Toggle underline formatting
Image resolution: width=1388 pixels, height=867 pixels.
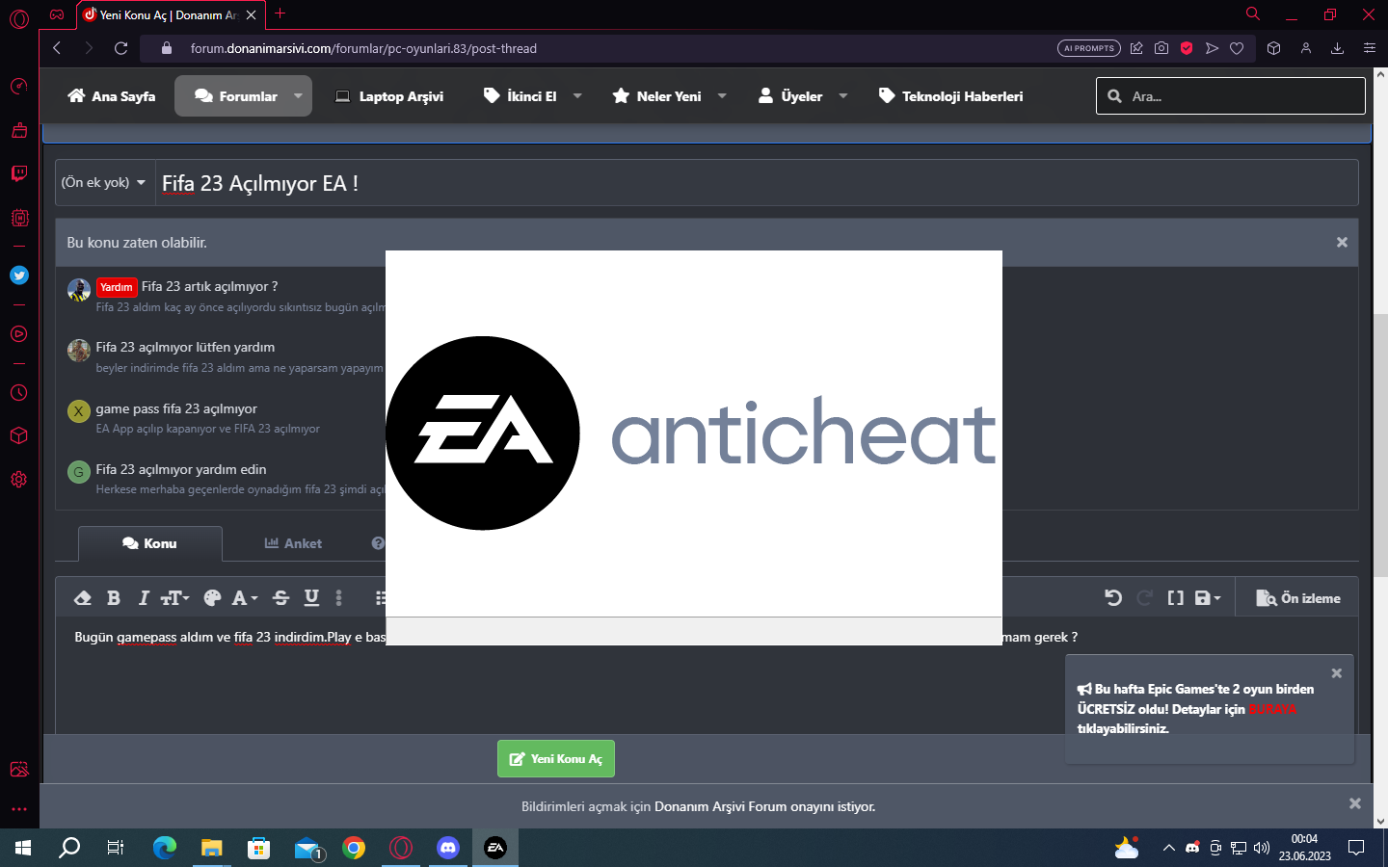[311, 598]
